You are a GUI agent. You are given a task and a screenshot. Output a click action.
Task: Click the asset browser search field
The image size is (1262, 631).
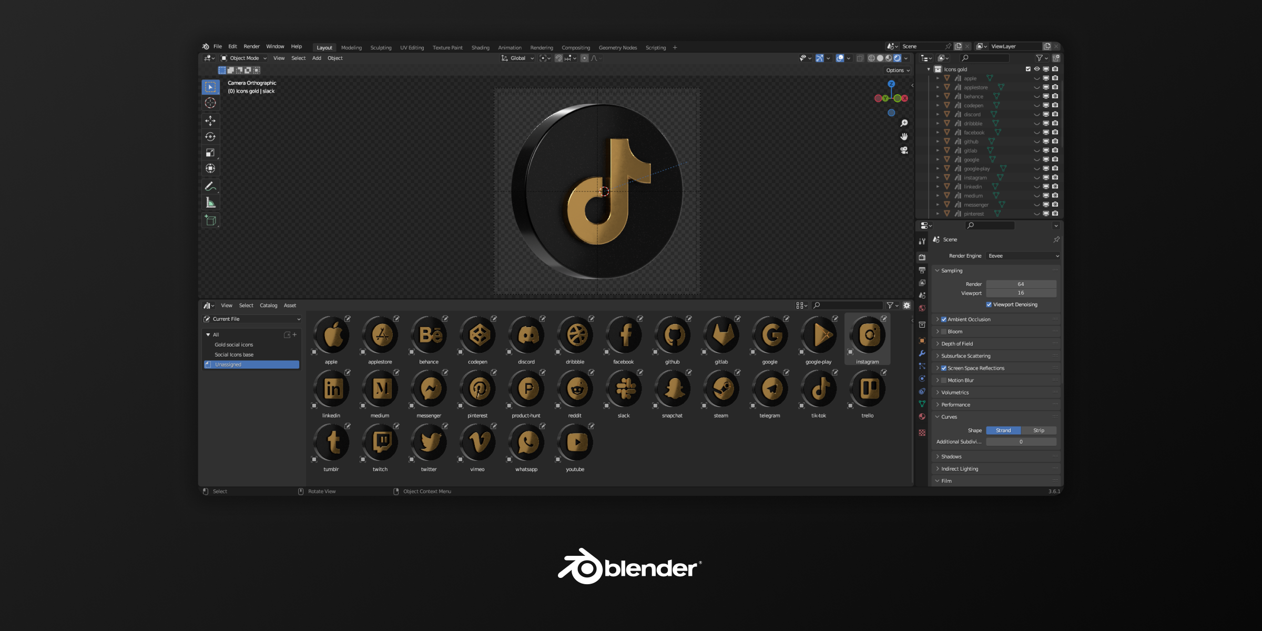coord(847,306)
